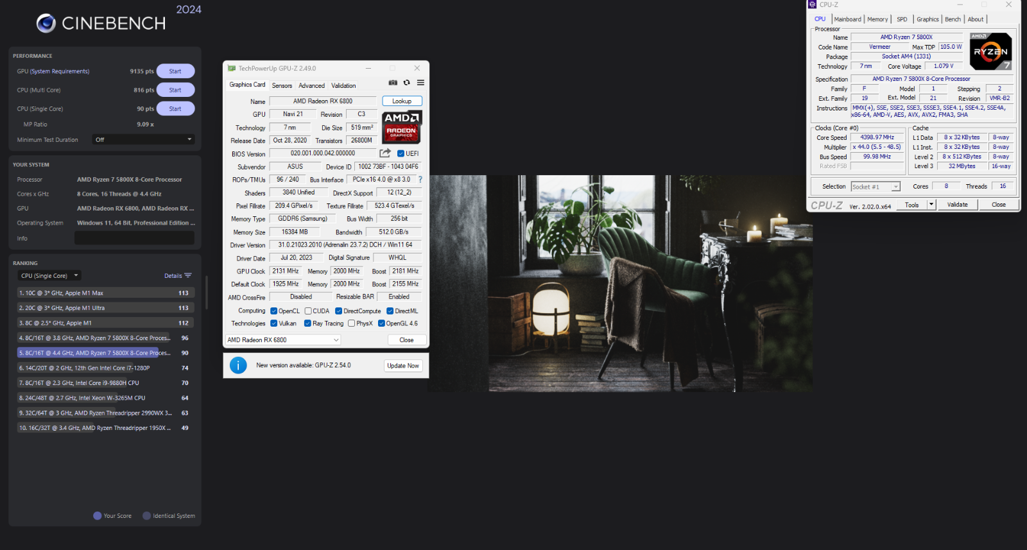This screenshot has height=550, width=1027.
Task: Click the Ryzen 7 logo in CPU-Z
Action: [990, 51]
